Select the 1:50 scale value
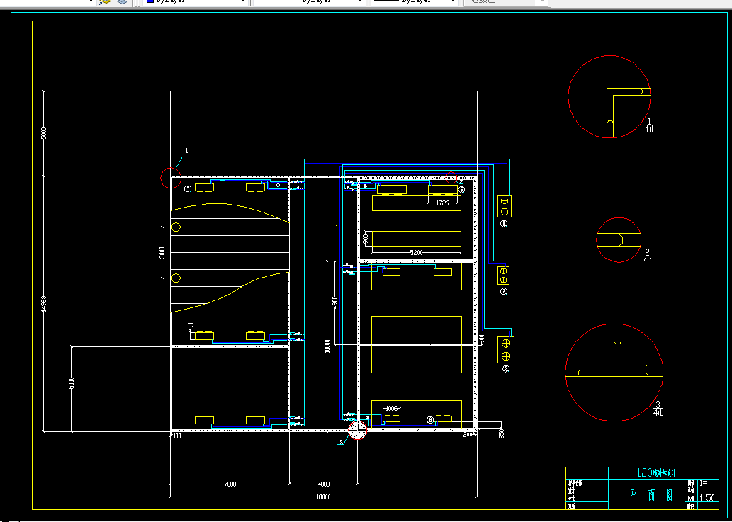Image resolution: width=732 pixels, height=522 pixels. coord(707,498)
